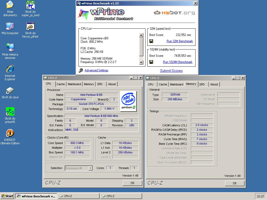Click Bank Cycle Time value 9 clocks
267x200 pixels.
[202, 143]
